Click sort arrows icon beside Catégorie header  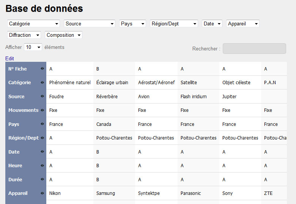[43, 82]
